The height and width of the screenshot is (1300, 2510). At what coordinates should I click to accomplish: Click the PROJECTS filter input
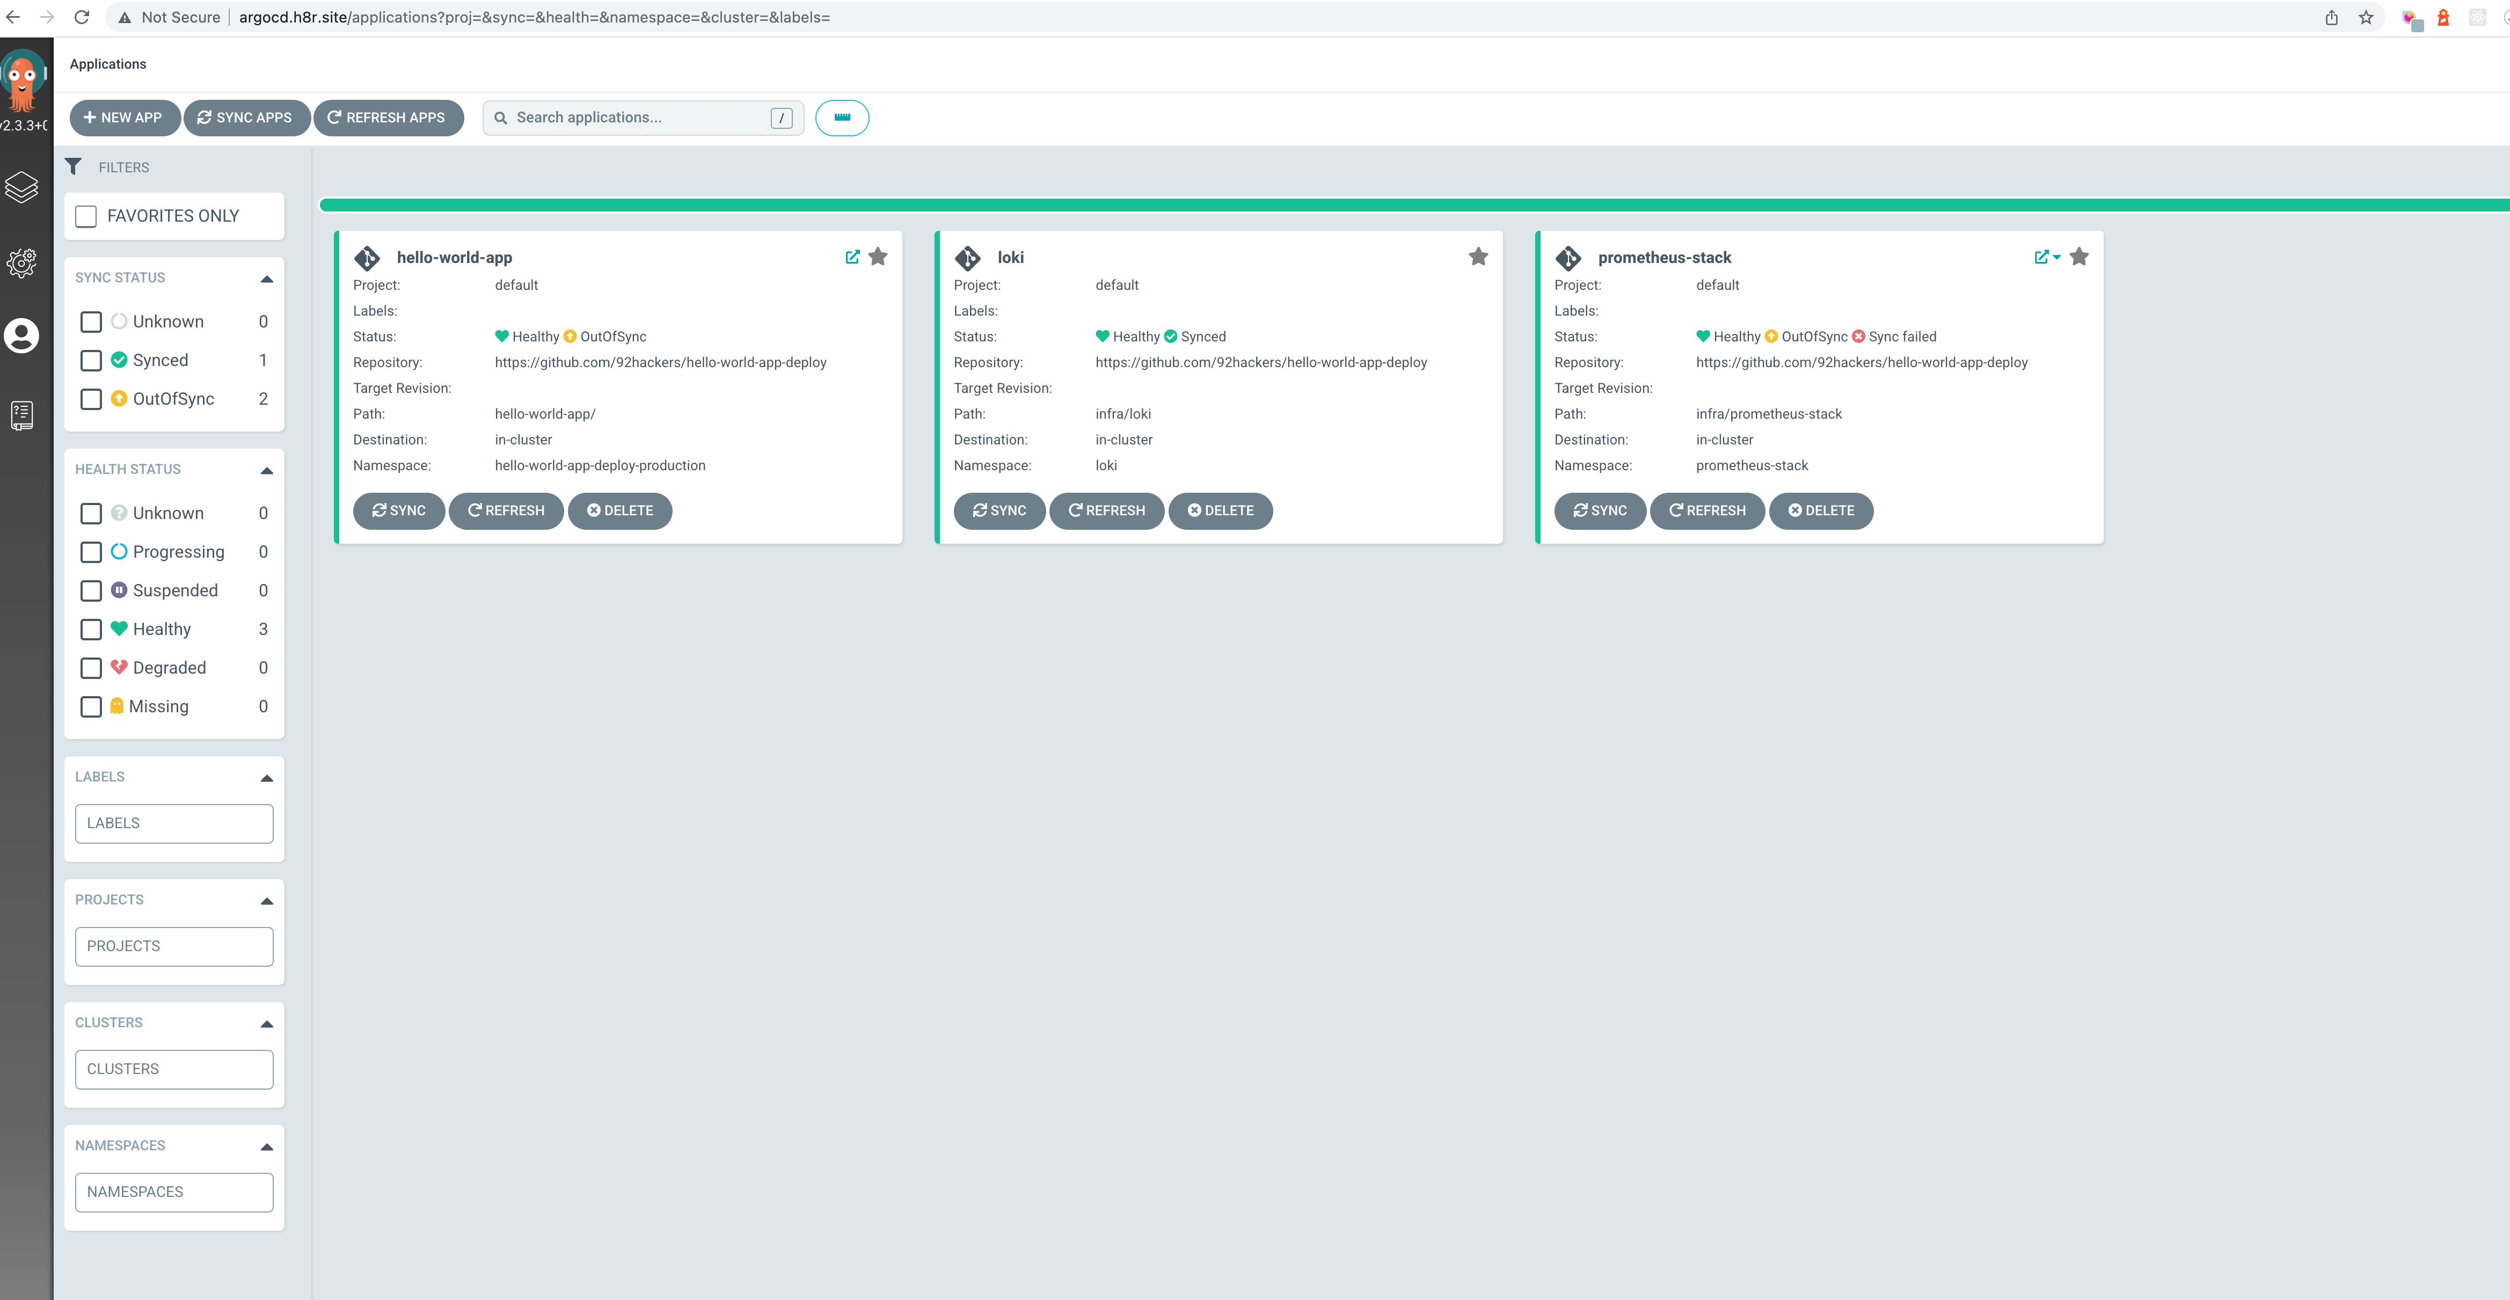[174, 946]
